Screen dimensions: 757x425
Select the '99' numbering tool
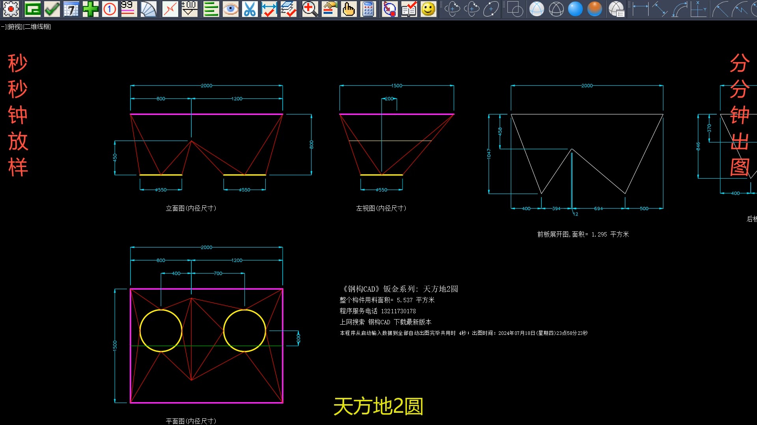129,9
